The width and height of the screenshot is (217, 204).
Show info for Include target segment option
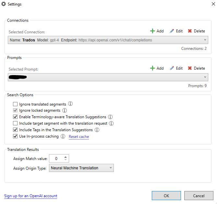tap(111, 123)
